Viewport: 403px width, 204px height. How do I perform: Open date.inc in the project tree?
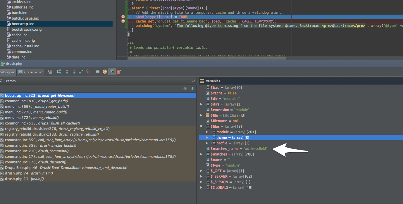click(18, 57)
